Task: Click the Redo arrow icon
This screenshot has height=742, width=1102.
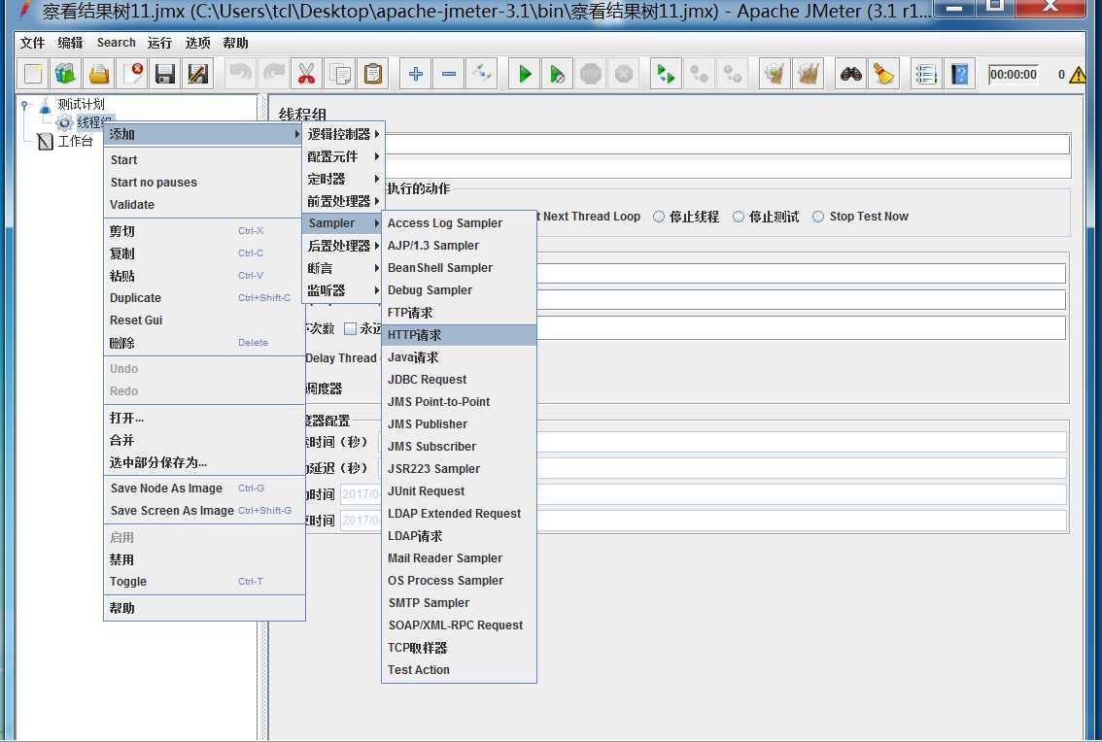Action: 273,73
